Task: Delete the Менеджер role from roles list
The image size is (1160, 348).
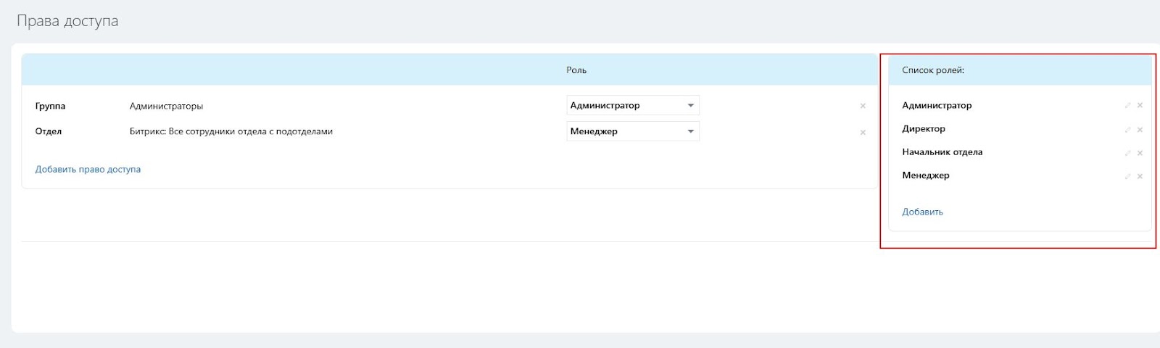Action: [x=1140, y=176]
